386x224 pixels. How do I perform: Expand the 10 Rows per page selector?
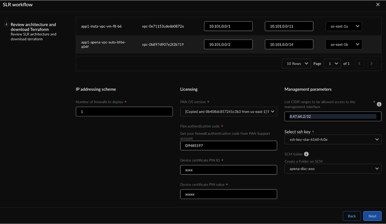click(x=296, y=64)
